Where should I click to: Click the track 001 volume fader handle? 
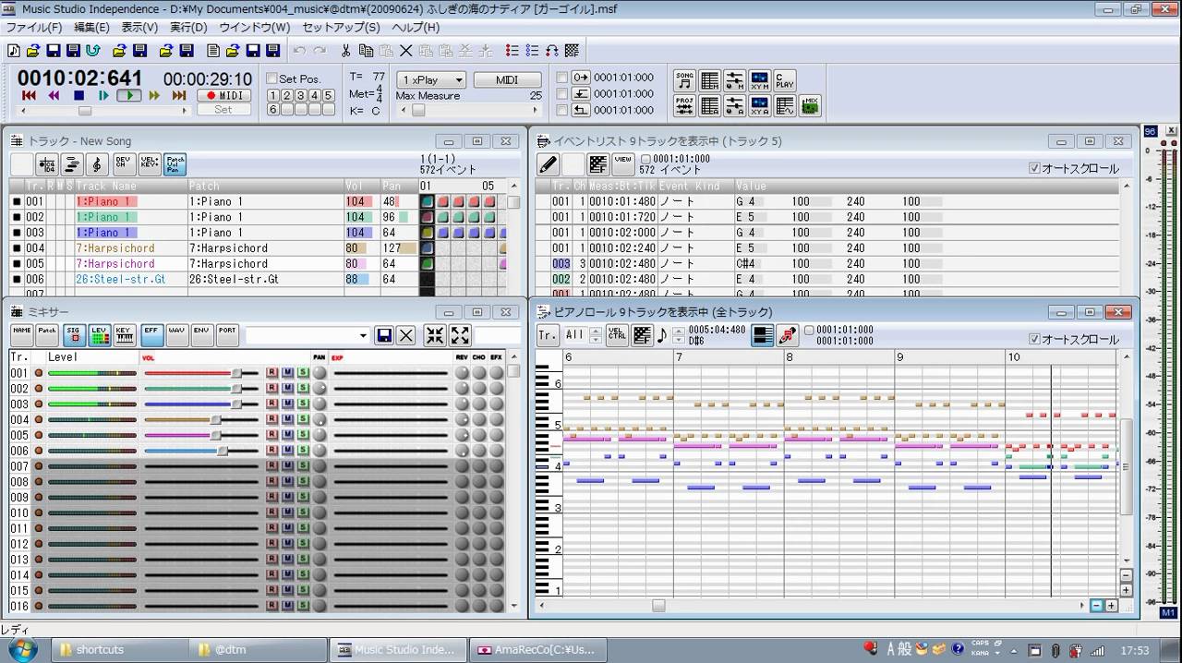coord(236,373)
